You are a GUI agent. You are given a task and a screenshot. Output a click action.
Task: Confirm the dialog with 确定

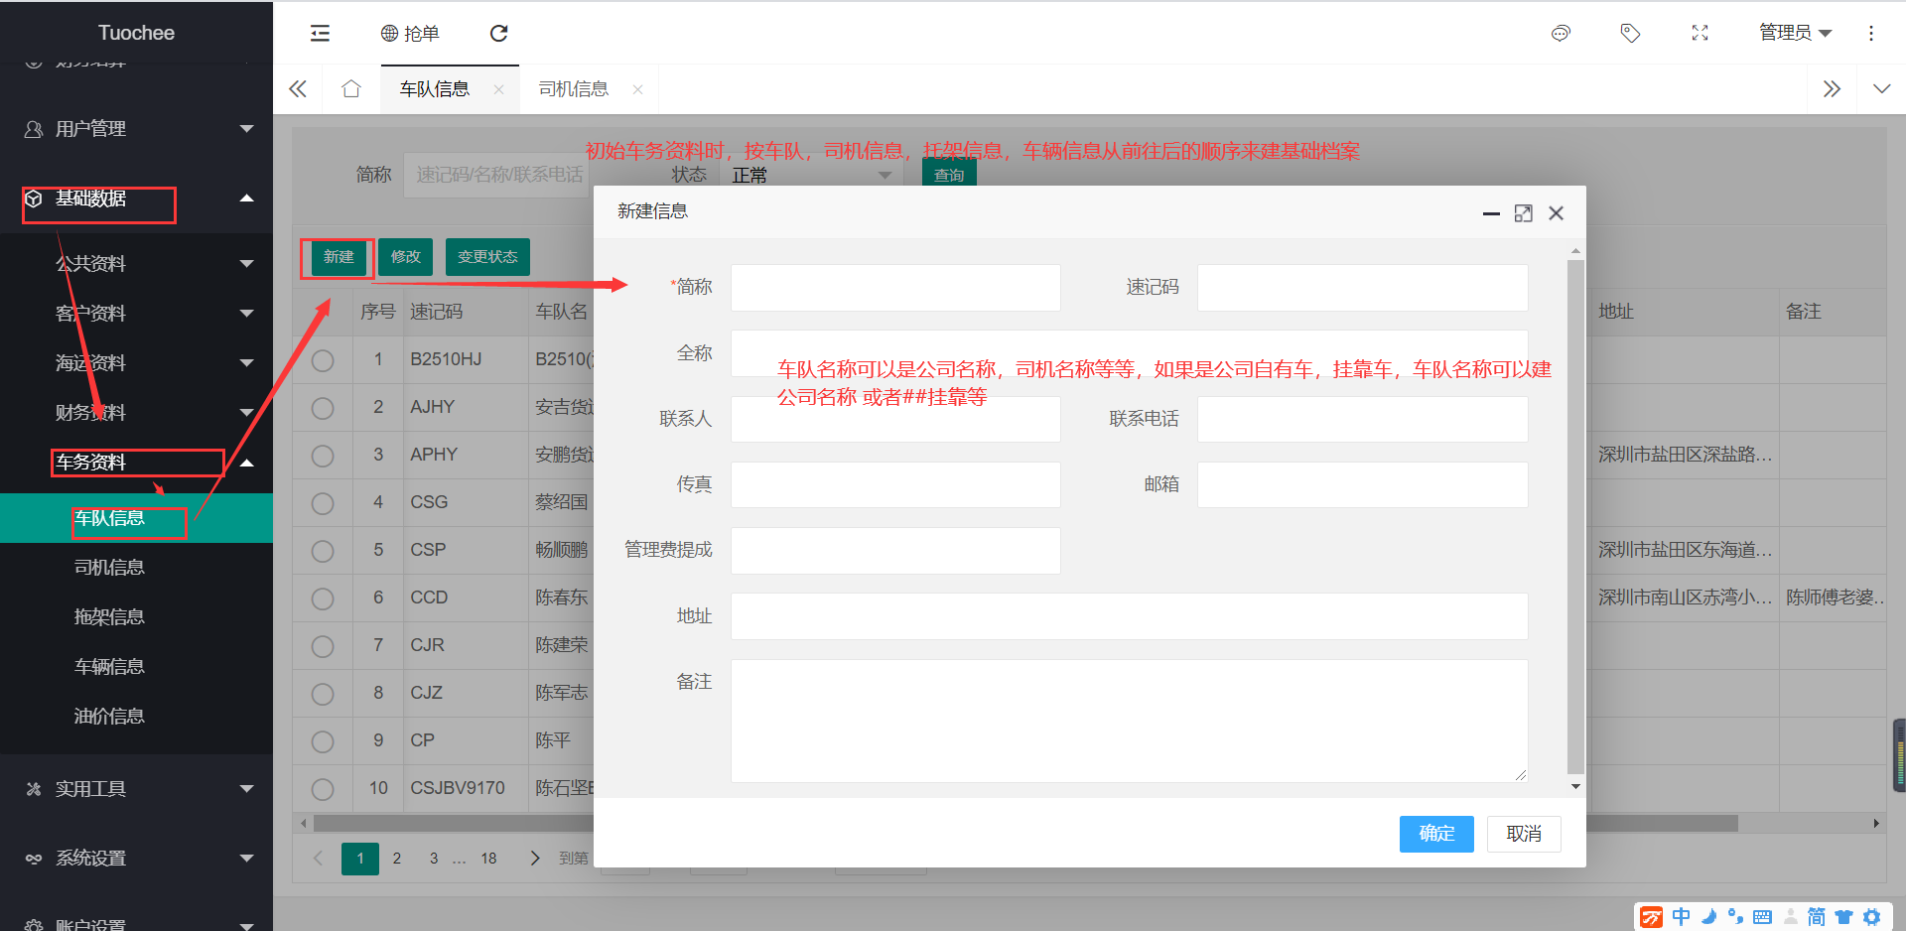pos(1436,834)
